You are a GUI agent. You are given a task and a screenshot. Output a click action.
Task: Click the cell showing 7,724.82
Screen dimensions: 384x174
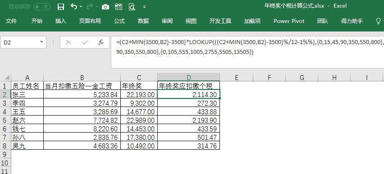[x=82, y=120]
